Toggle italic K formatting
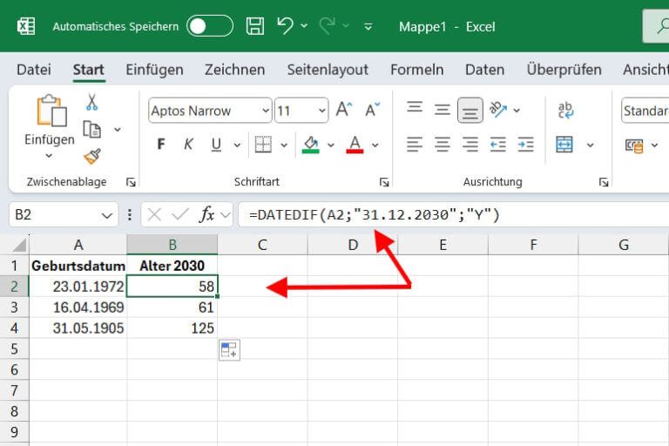The image size is (669, 446). tap(188, 145)
